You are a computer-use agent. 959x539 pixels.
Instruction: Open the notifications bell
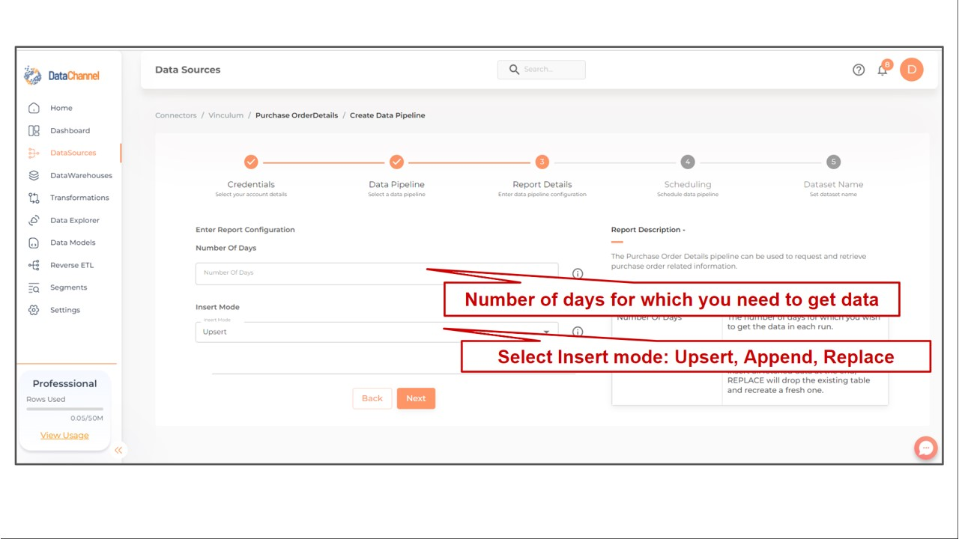883,70
